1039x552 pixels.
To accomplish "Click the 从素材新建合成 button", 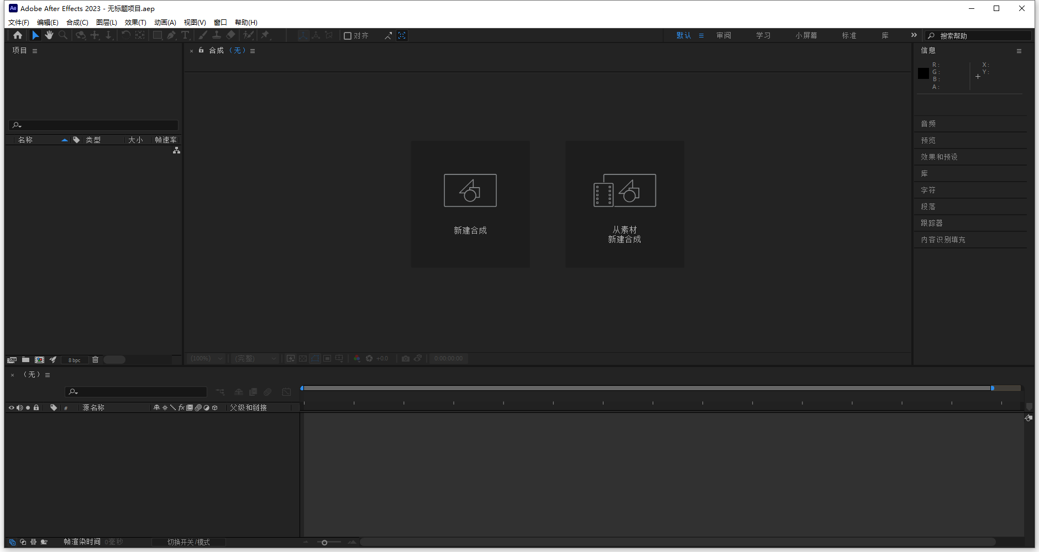I will tap(625, 204).
